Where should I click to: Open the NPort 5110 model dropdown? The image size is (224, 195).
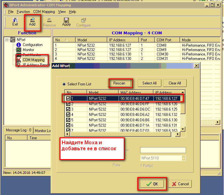point(183,158)
